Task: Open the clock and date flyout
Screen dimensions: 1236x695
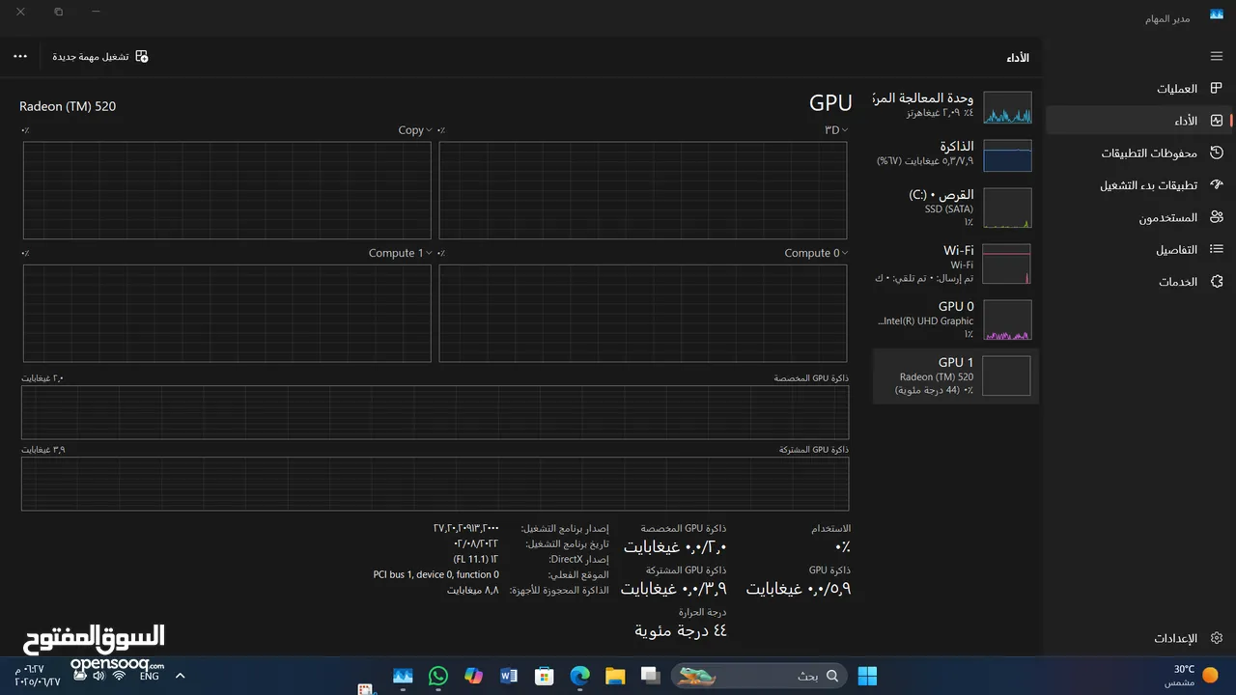Action: pos(37,676)
